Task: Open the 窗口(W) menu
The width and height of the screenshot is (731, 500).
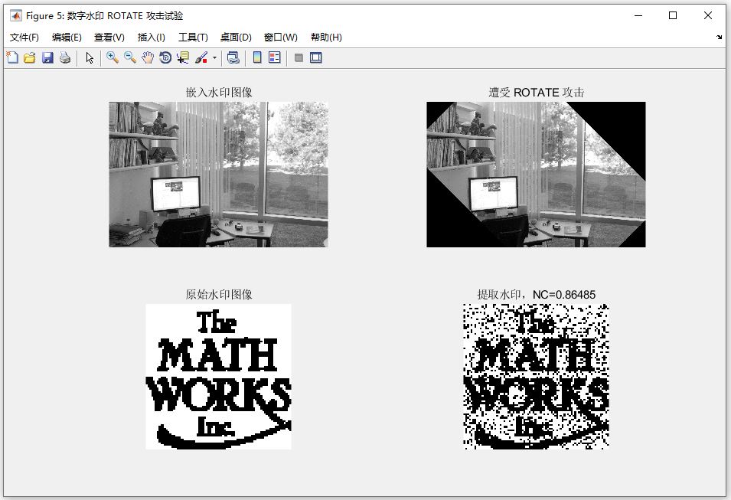Action: click(281, 38)
